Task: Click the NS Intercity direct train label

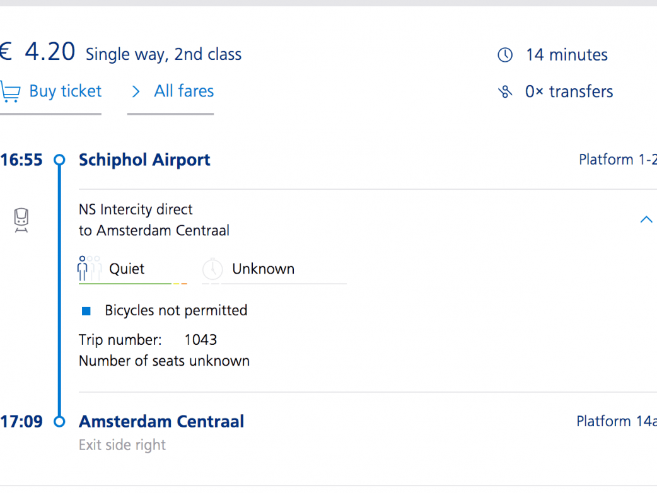Action: [x=136, y=210]
